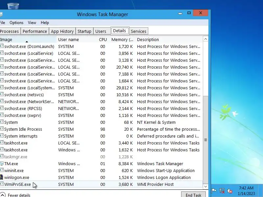Click the System Idle Process icon
The height and width of the screenshot is (197, 263).
pos(2,129)
